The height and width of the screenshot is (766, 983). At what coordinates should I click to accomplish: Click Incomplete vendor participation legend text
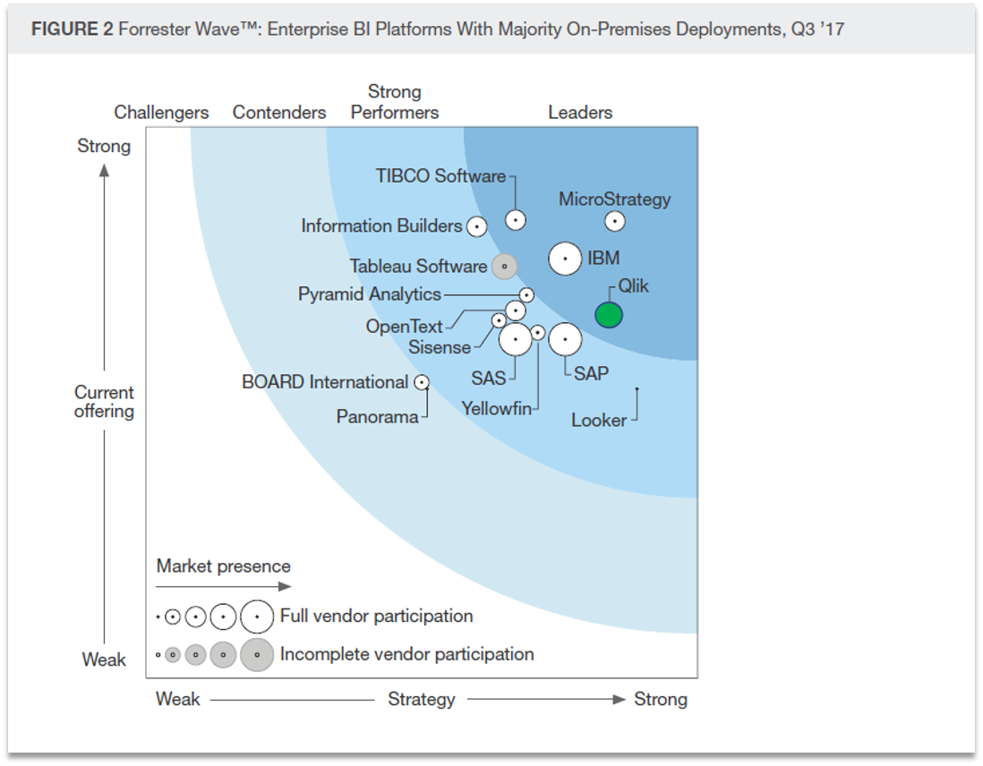406,654
